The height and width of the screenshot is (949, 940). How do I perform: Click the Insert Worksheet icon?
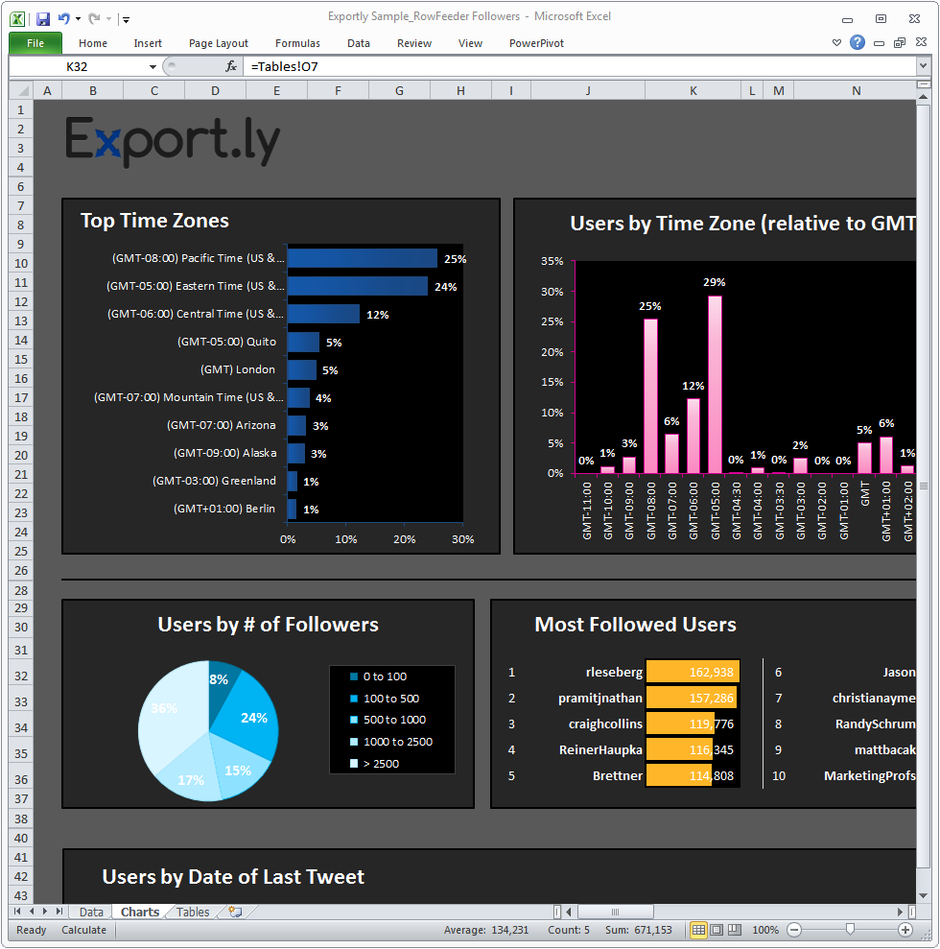[235, 913]
